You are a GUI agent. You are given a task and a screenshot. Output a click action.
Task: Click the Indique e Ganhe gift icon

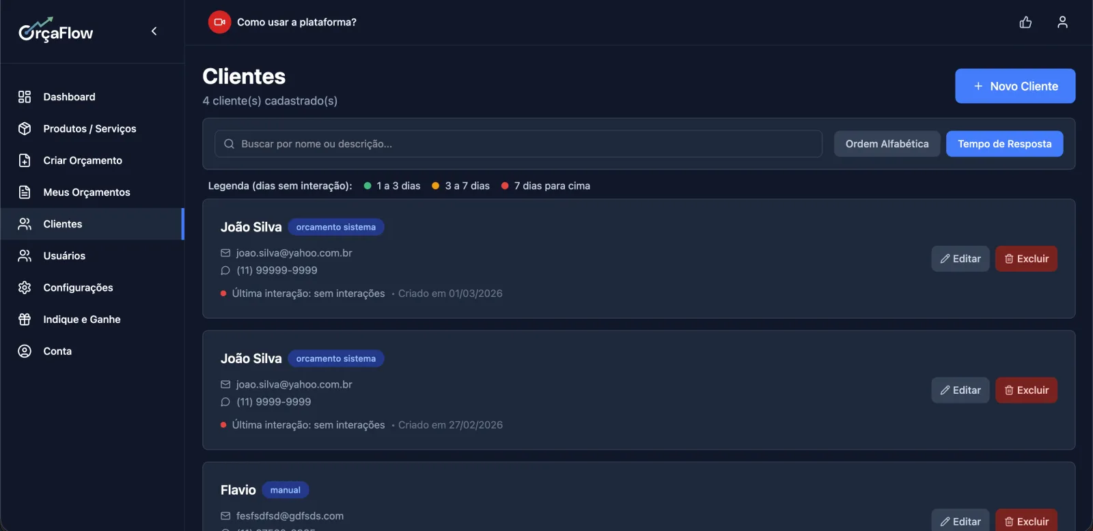25,319
